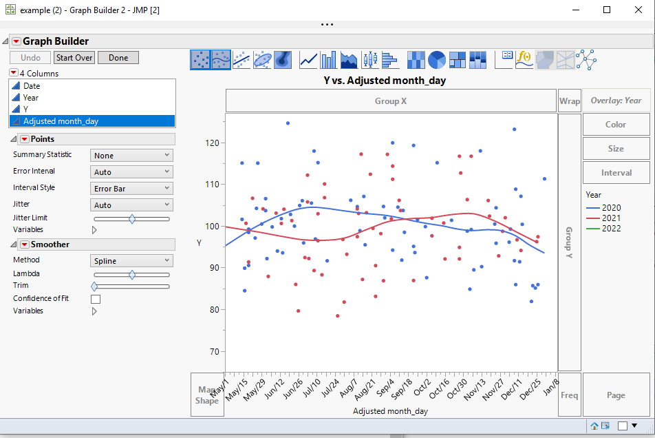Select the Caption Box icon
The width and height of the screenshot is (655, 438).
(504, 60)
